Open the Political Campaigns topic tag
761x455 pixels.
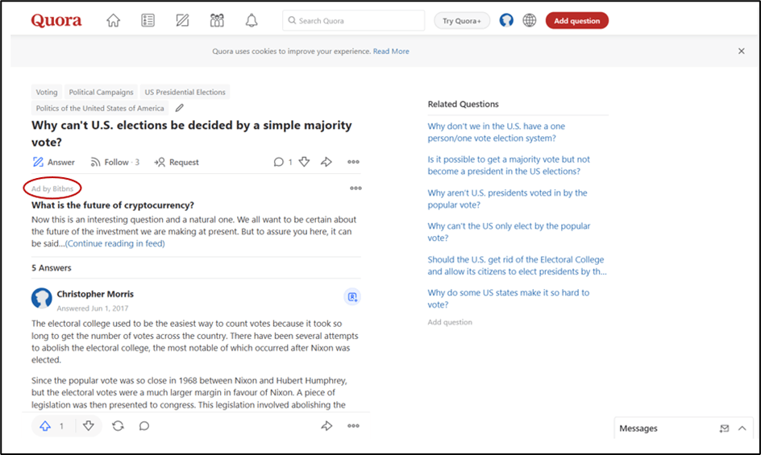coord(101,92)
